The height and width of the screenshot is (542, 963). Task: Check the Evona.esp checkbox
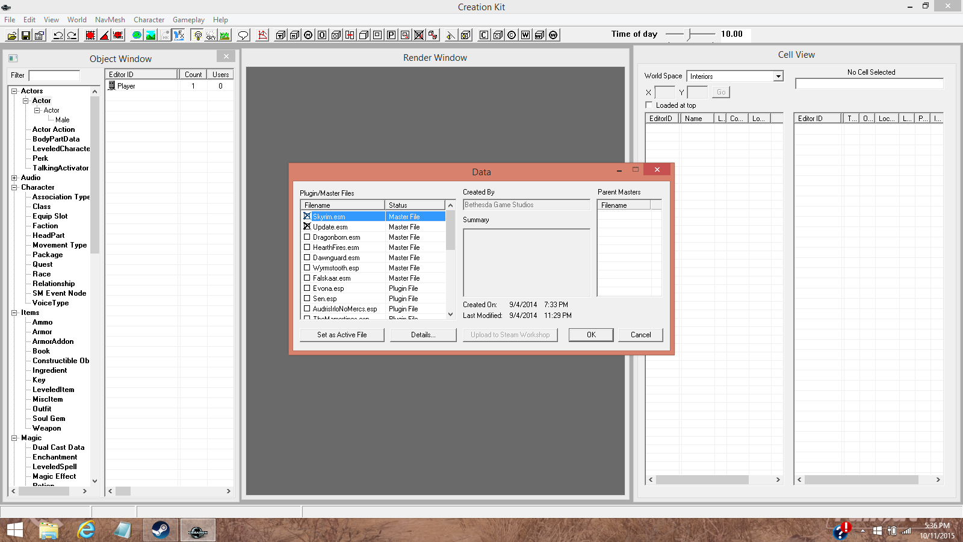tap(307, 288)
